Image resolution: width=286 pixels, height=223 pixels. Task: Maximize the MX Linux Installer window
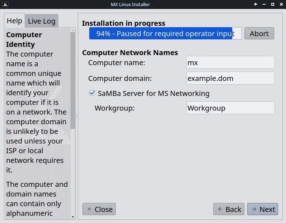click(x=273, y=4)
